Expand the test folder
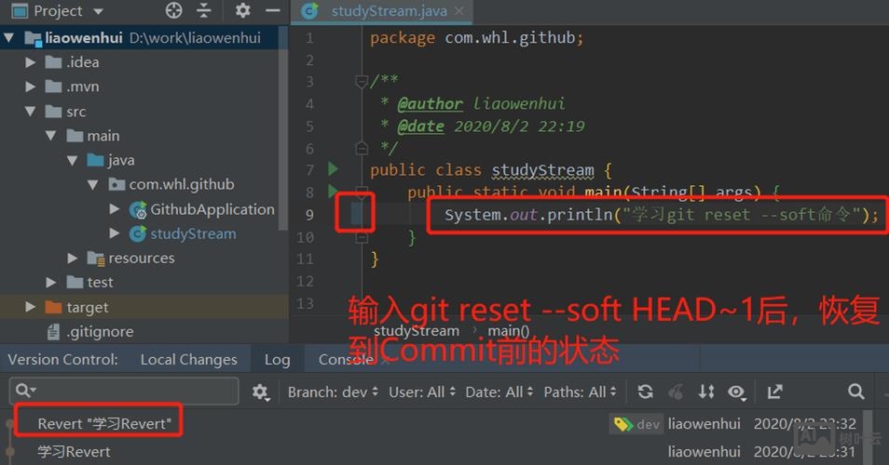 (51, 283)
